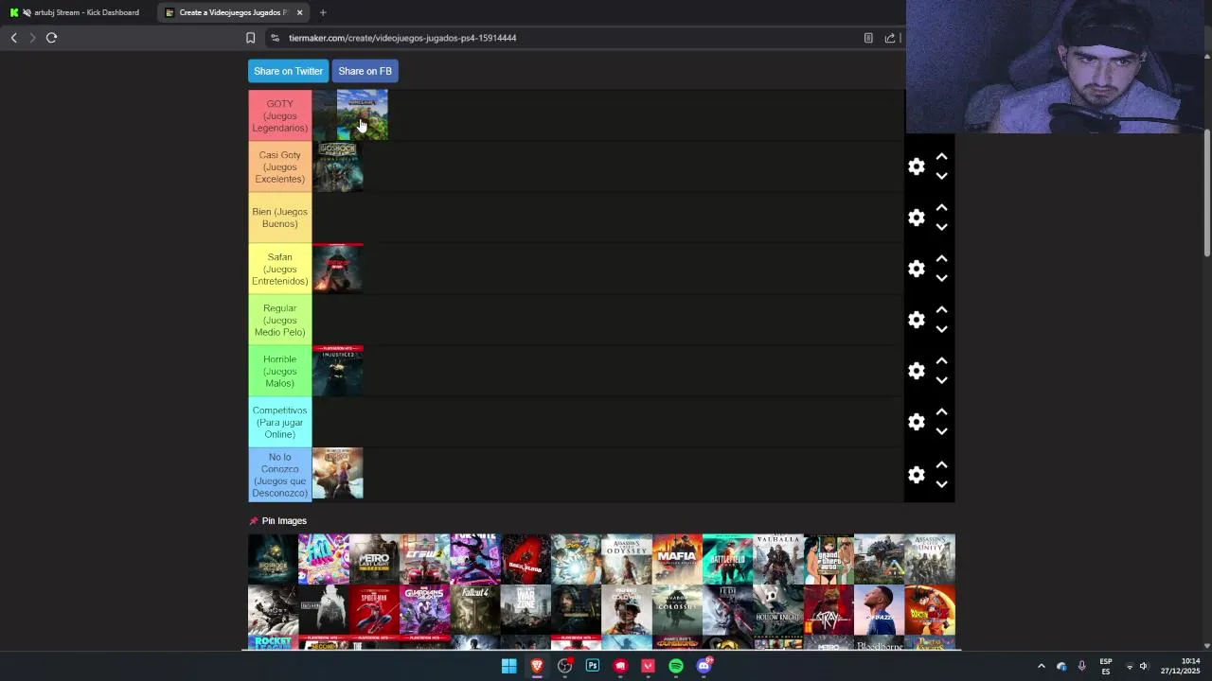Screen dimensions: 1212x681
Task: Open settings gear for Regular tier
Action: pyautogui.click(x=917, y=320)
